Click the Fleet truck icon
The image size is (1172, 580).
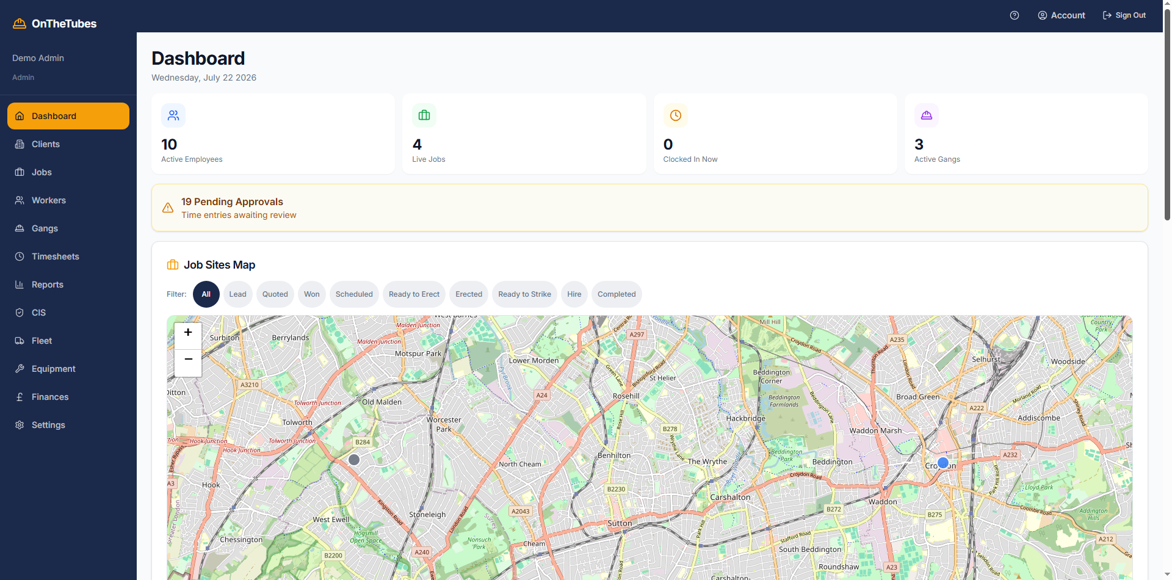tap(20, 341)
